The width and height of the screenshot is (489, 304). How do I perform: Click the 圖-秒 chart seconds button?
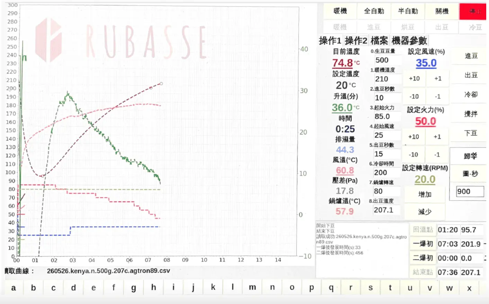click(x=470, y=173)
